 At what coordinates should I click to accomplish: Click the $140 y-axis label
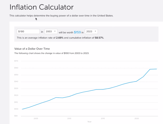[x=16, y=82]
